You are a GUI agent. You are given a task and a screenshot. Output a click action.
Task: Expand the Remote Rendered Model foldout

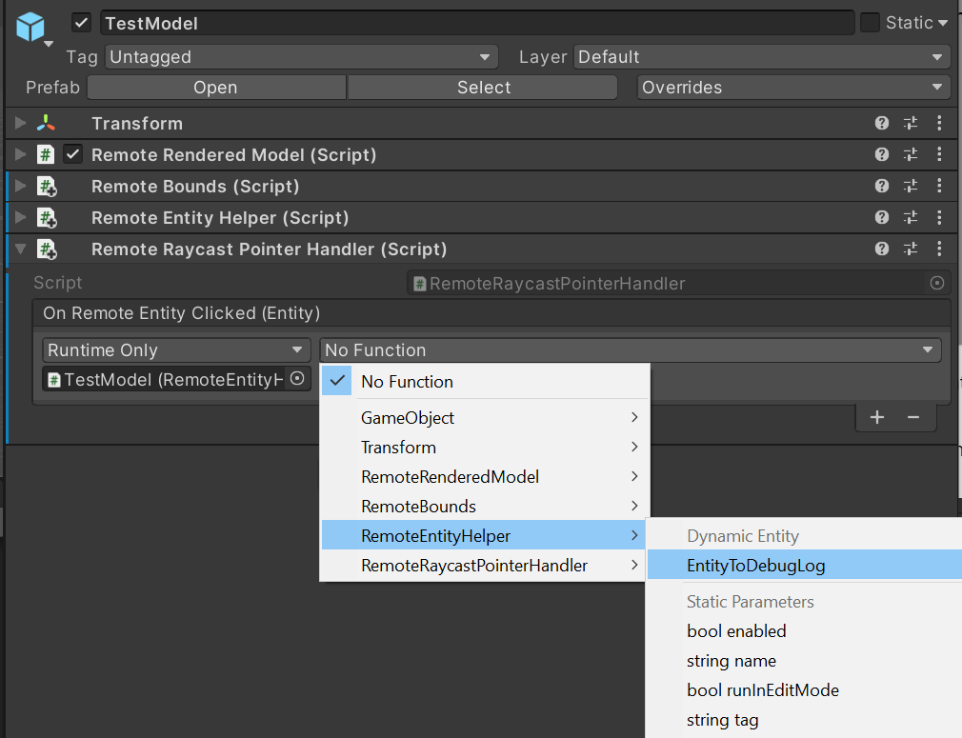(x=20, y=154)
